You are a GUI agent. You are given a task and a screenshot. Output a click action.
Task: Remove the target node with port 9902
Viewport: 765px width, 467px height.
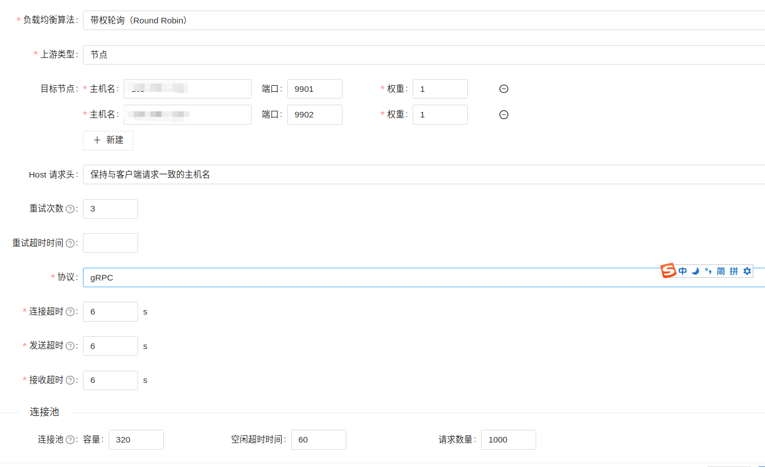click(x=503, y=114)
